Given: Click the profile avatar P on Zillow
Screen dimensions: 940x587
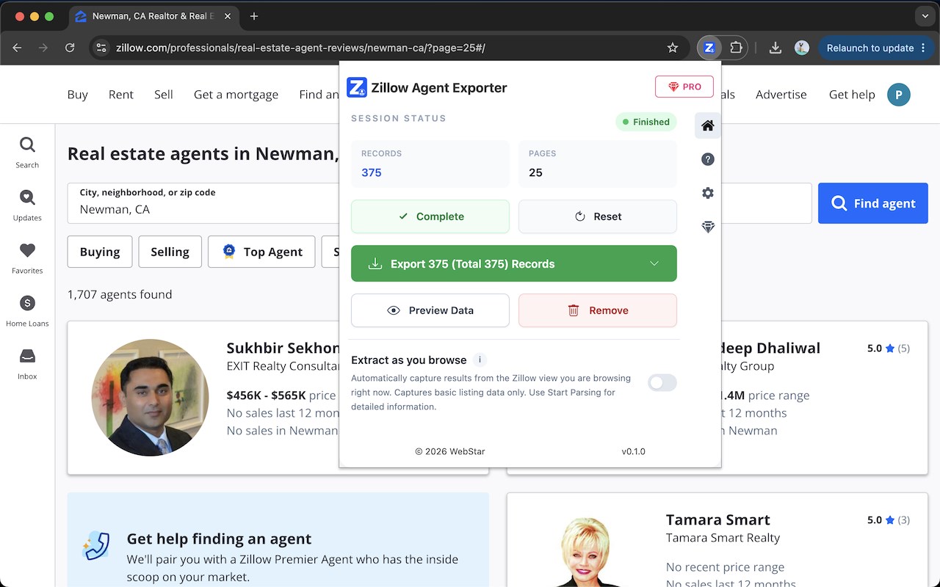Looking at the screenshot, I should [899, 95].
